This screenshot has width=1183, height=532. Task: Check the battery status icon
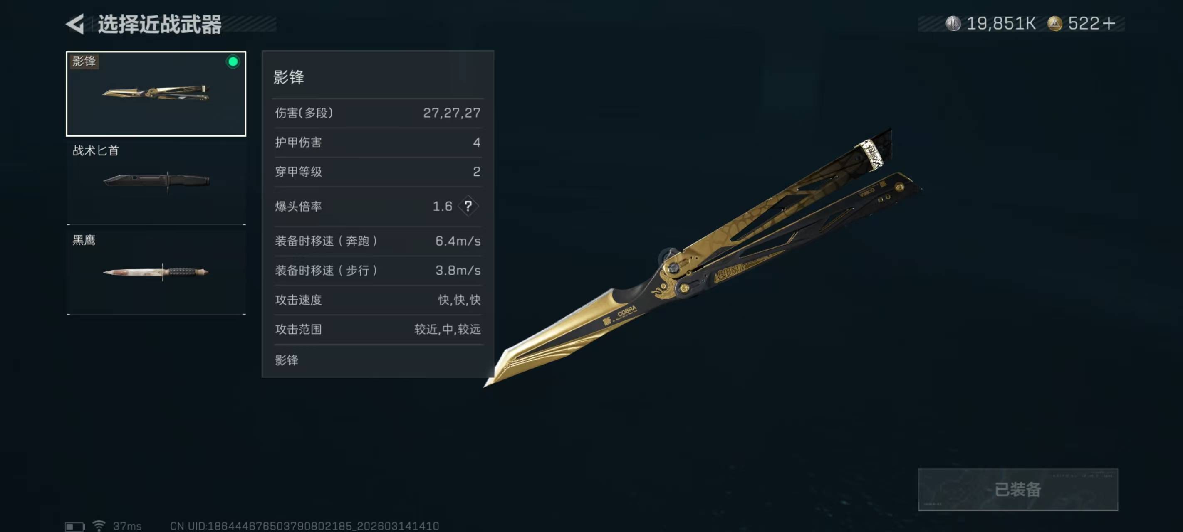75,526
